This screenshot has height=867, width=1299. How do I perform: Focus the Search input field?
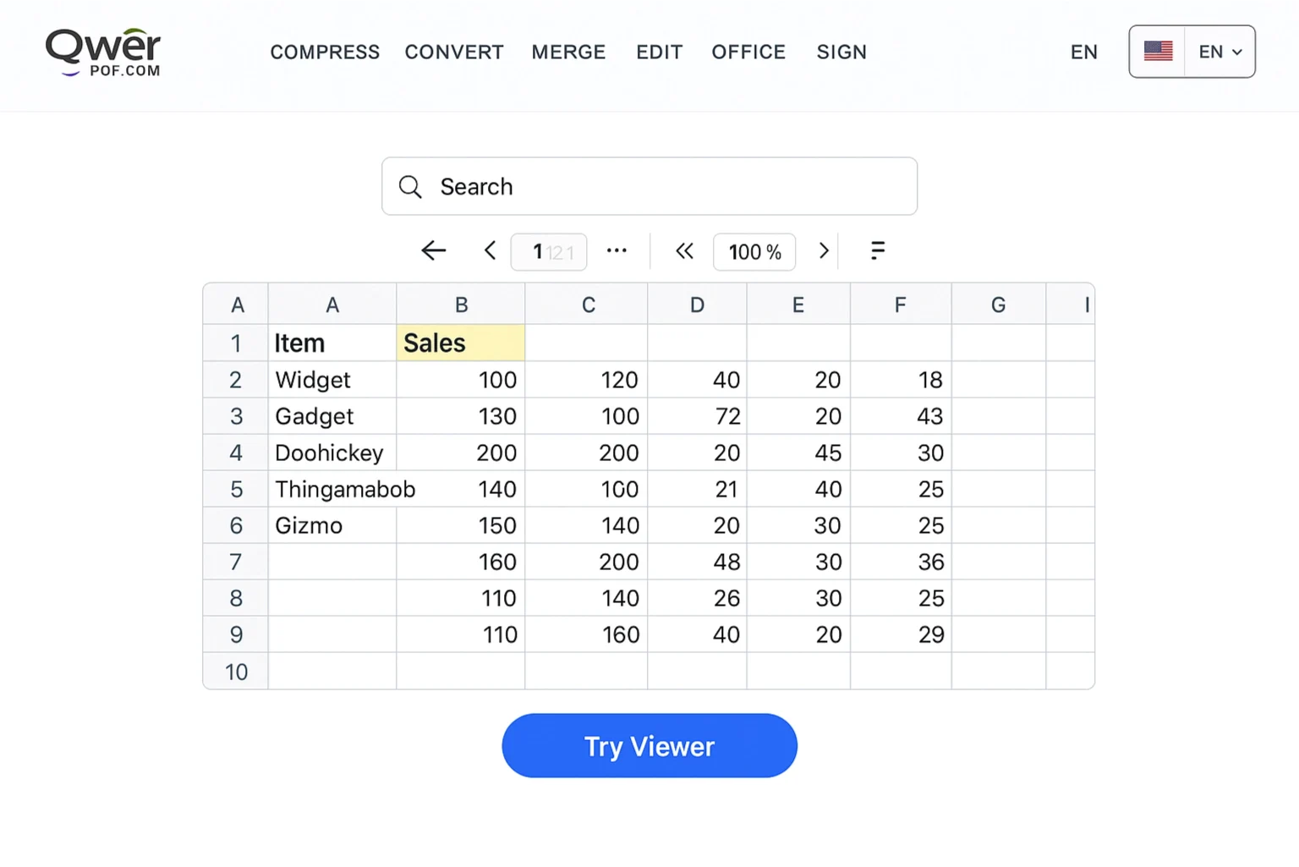(x=649, y=186)
